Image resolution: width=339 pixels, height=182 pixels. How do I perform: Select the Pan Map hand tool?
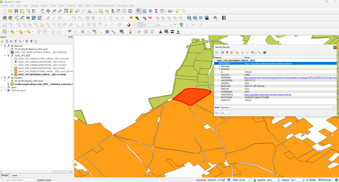click(x=42, y=11)
